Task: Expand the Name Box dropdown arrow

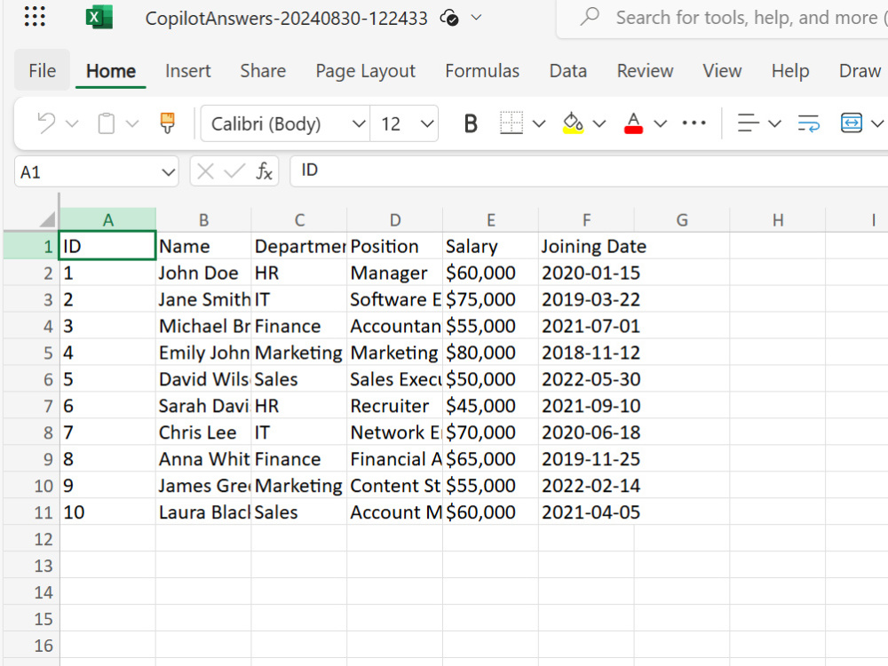Action: click(x=168, y=172)
